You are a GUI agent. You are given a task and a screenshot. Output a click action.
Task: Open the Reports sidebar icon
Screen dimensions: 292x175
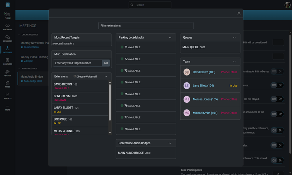(7, 96)
